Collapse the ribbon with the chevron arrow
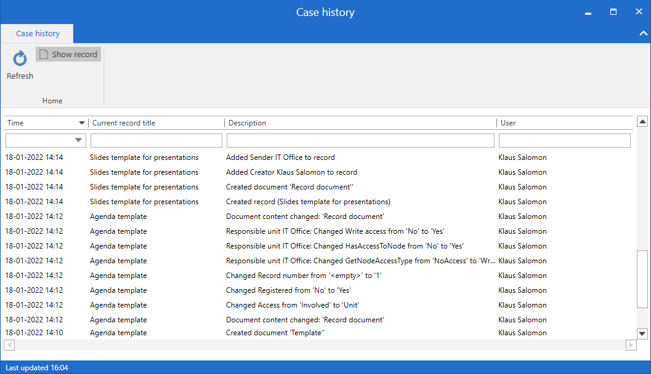 [644, 34]
